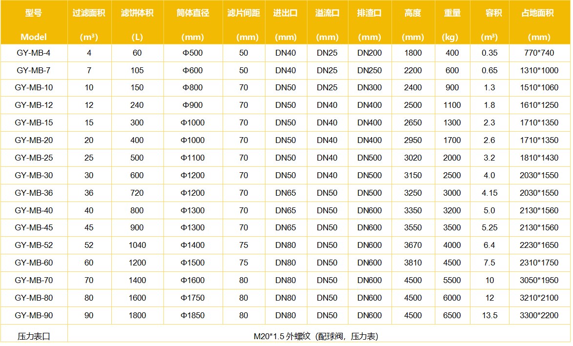Select the Φ500 diameter cell
This screenshot has width=573, height=346.
coord(193,53)
